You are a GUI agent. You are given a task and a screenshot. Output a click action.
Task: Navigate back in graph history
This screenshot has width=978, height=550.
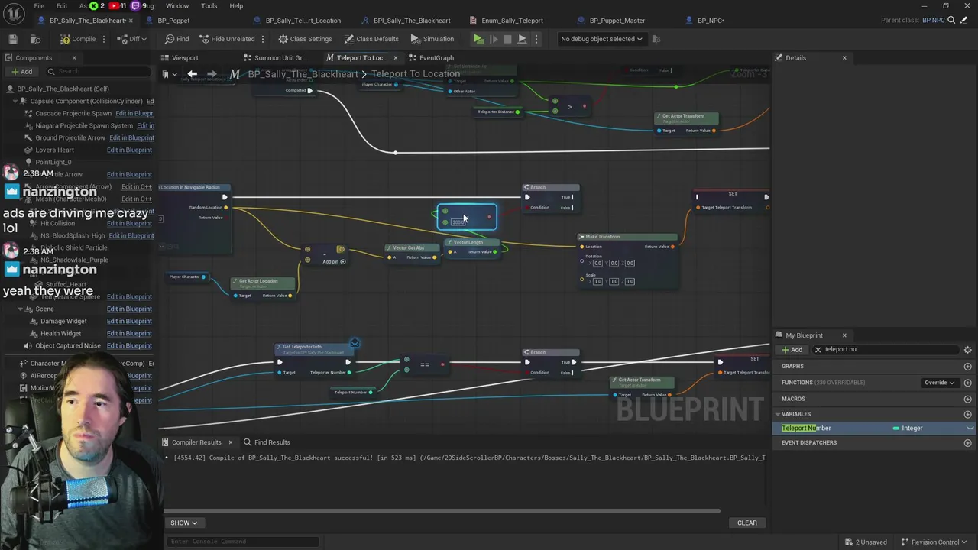[193, 73]
